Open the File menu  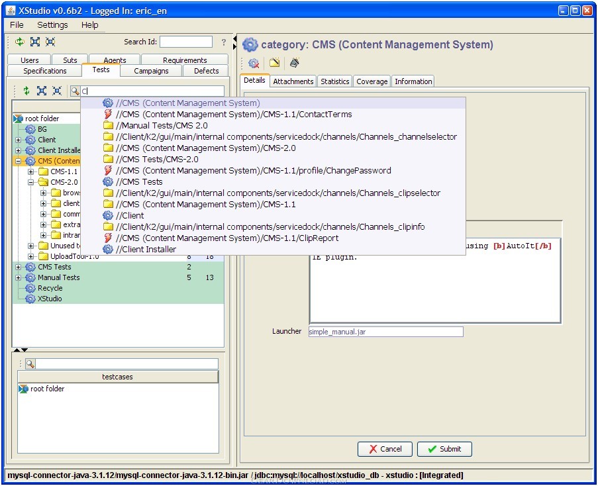click(17, 24)
